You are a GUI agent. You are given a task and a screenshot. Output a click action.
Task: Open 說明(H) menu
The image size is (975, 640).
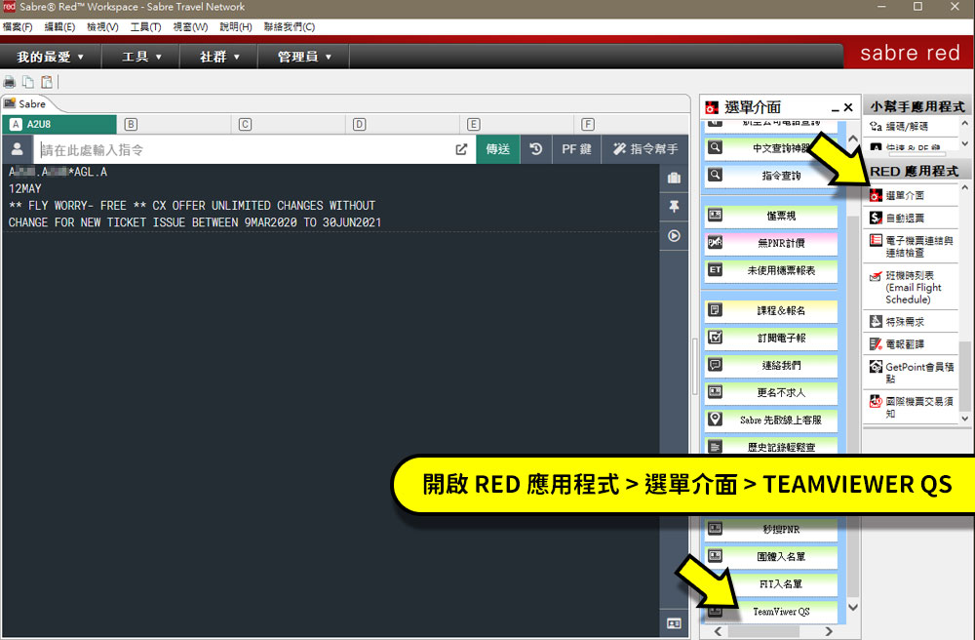pyautogui.click(x=236, y=26)
